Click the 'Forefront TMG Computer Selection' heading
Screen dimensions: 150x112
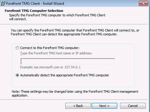pyautogui.click(x=34, y=11)
